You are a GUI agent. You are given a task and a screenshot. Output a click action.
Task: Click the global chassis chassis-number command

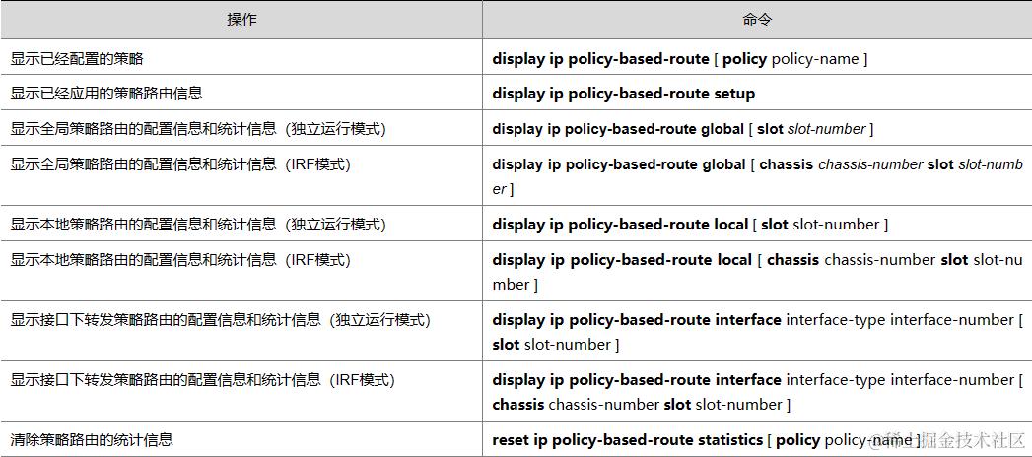[758, 176]
